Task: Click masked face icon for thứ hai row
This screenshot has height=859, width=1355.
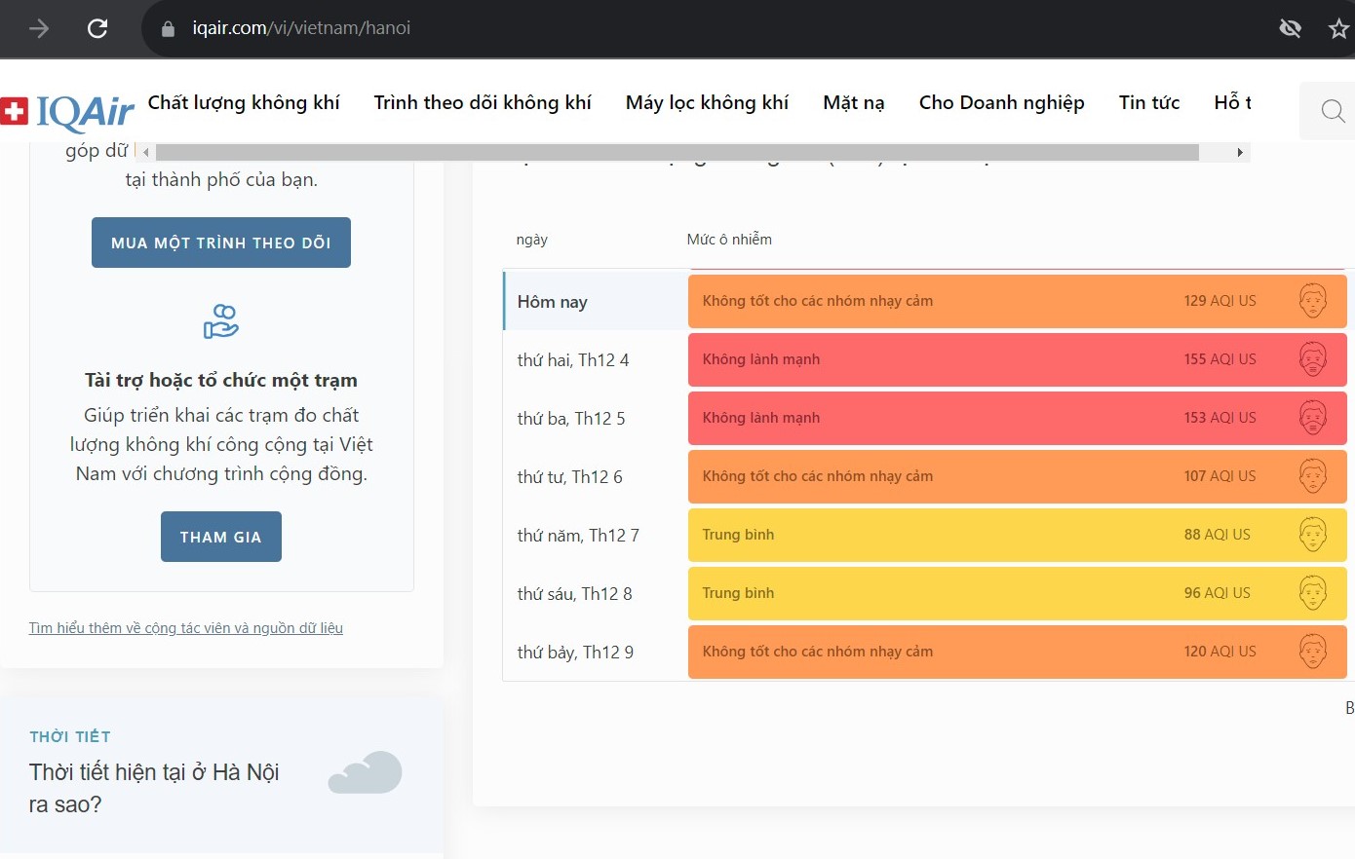Action: (x=1313, y=359)
